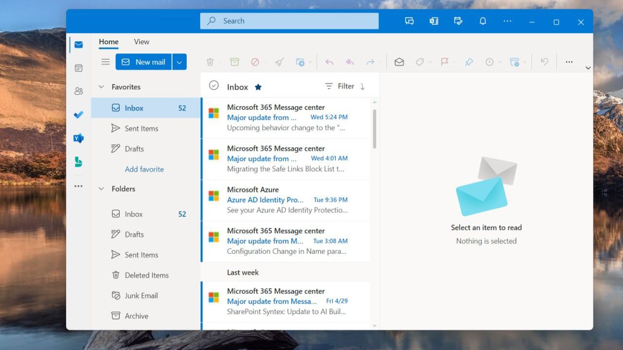Click the Reply arrow icon
The height and width of the screenshot is (350, 623).
pyautogui.click(x=330, y=62)
